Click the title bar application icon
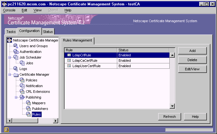Image resolution: width=217 pixels, height=134 pixels. (4, 4)
